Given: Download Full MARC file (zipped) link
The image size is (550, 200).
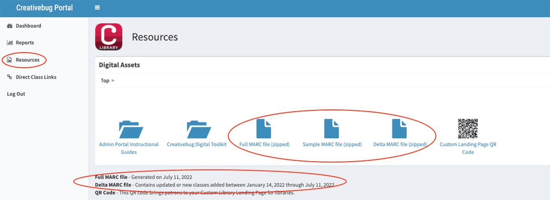Looking at the screenshot, I should tap(264, 145).
